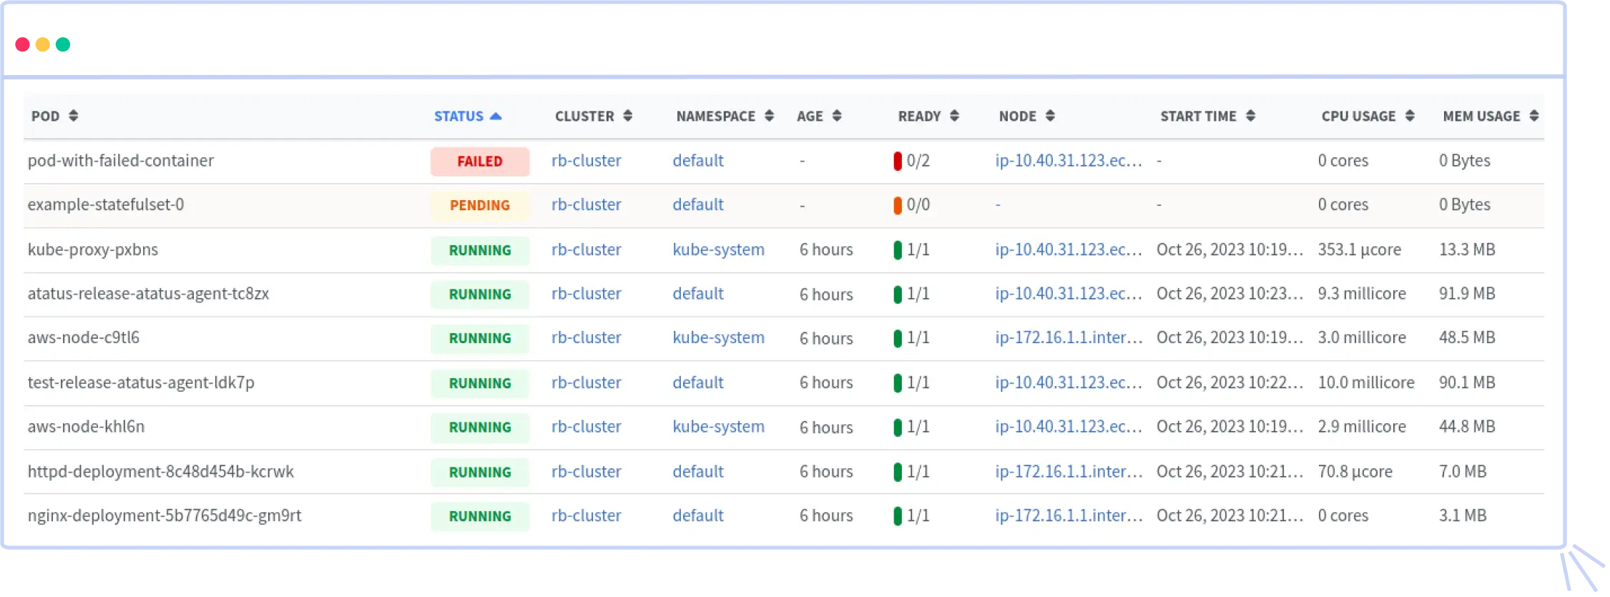
Task: Select nginx-deployment-5b7765d49c-gm9rt pod name
Action: point(165,515)
